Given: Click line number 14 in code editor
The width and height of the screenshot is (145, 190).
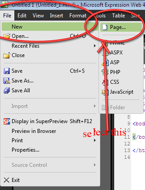Looking at the screenshot, I should (127, 157).
